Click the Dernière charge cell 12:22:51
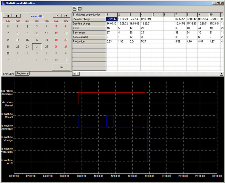Image resolution: width=225 pixels, height=183 pixels. 146,23
